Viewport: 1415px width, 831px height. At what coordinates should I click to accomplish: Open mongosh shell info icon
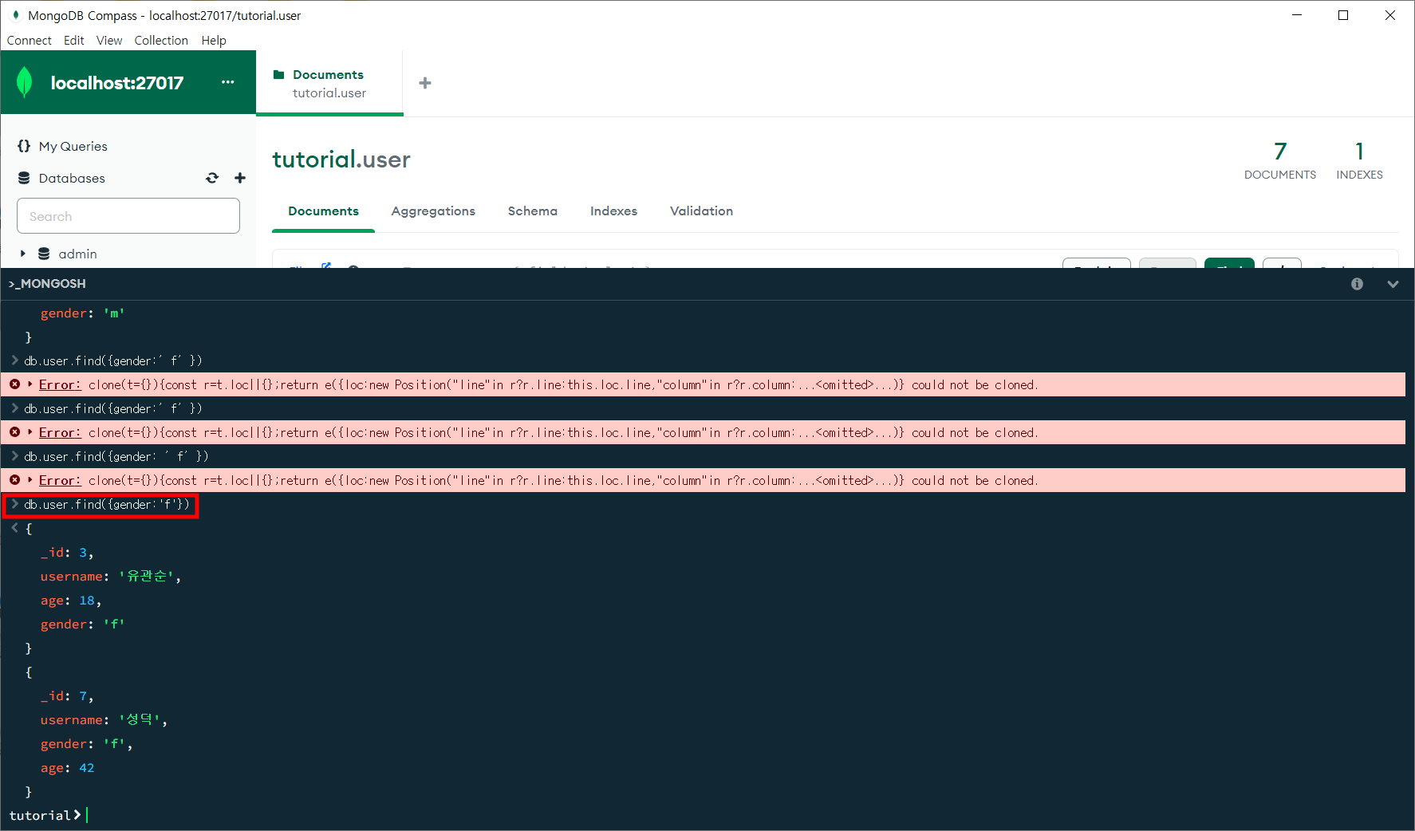pos(1357,284)
